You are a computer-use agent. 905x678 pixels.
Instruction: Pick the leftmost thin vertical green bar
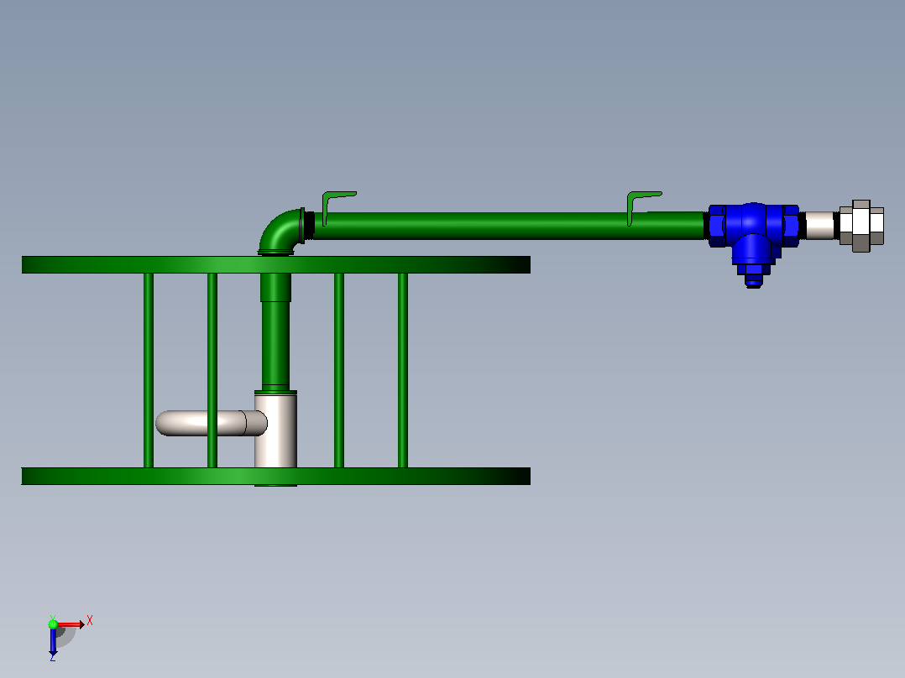click(x=149, y=370)
